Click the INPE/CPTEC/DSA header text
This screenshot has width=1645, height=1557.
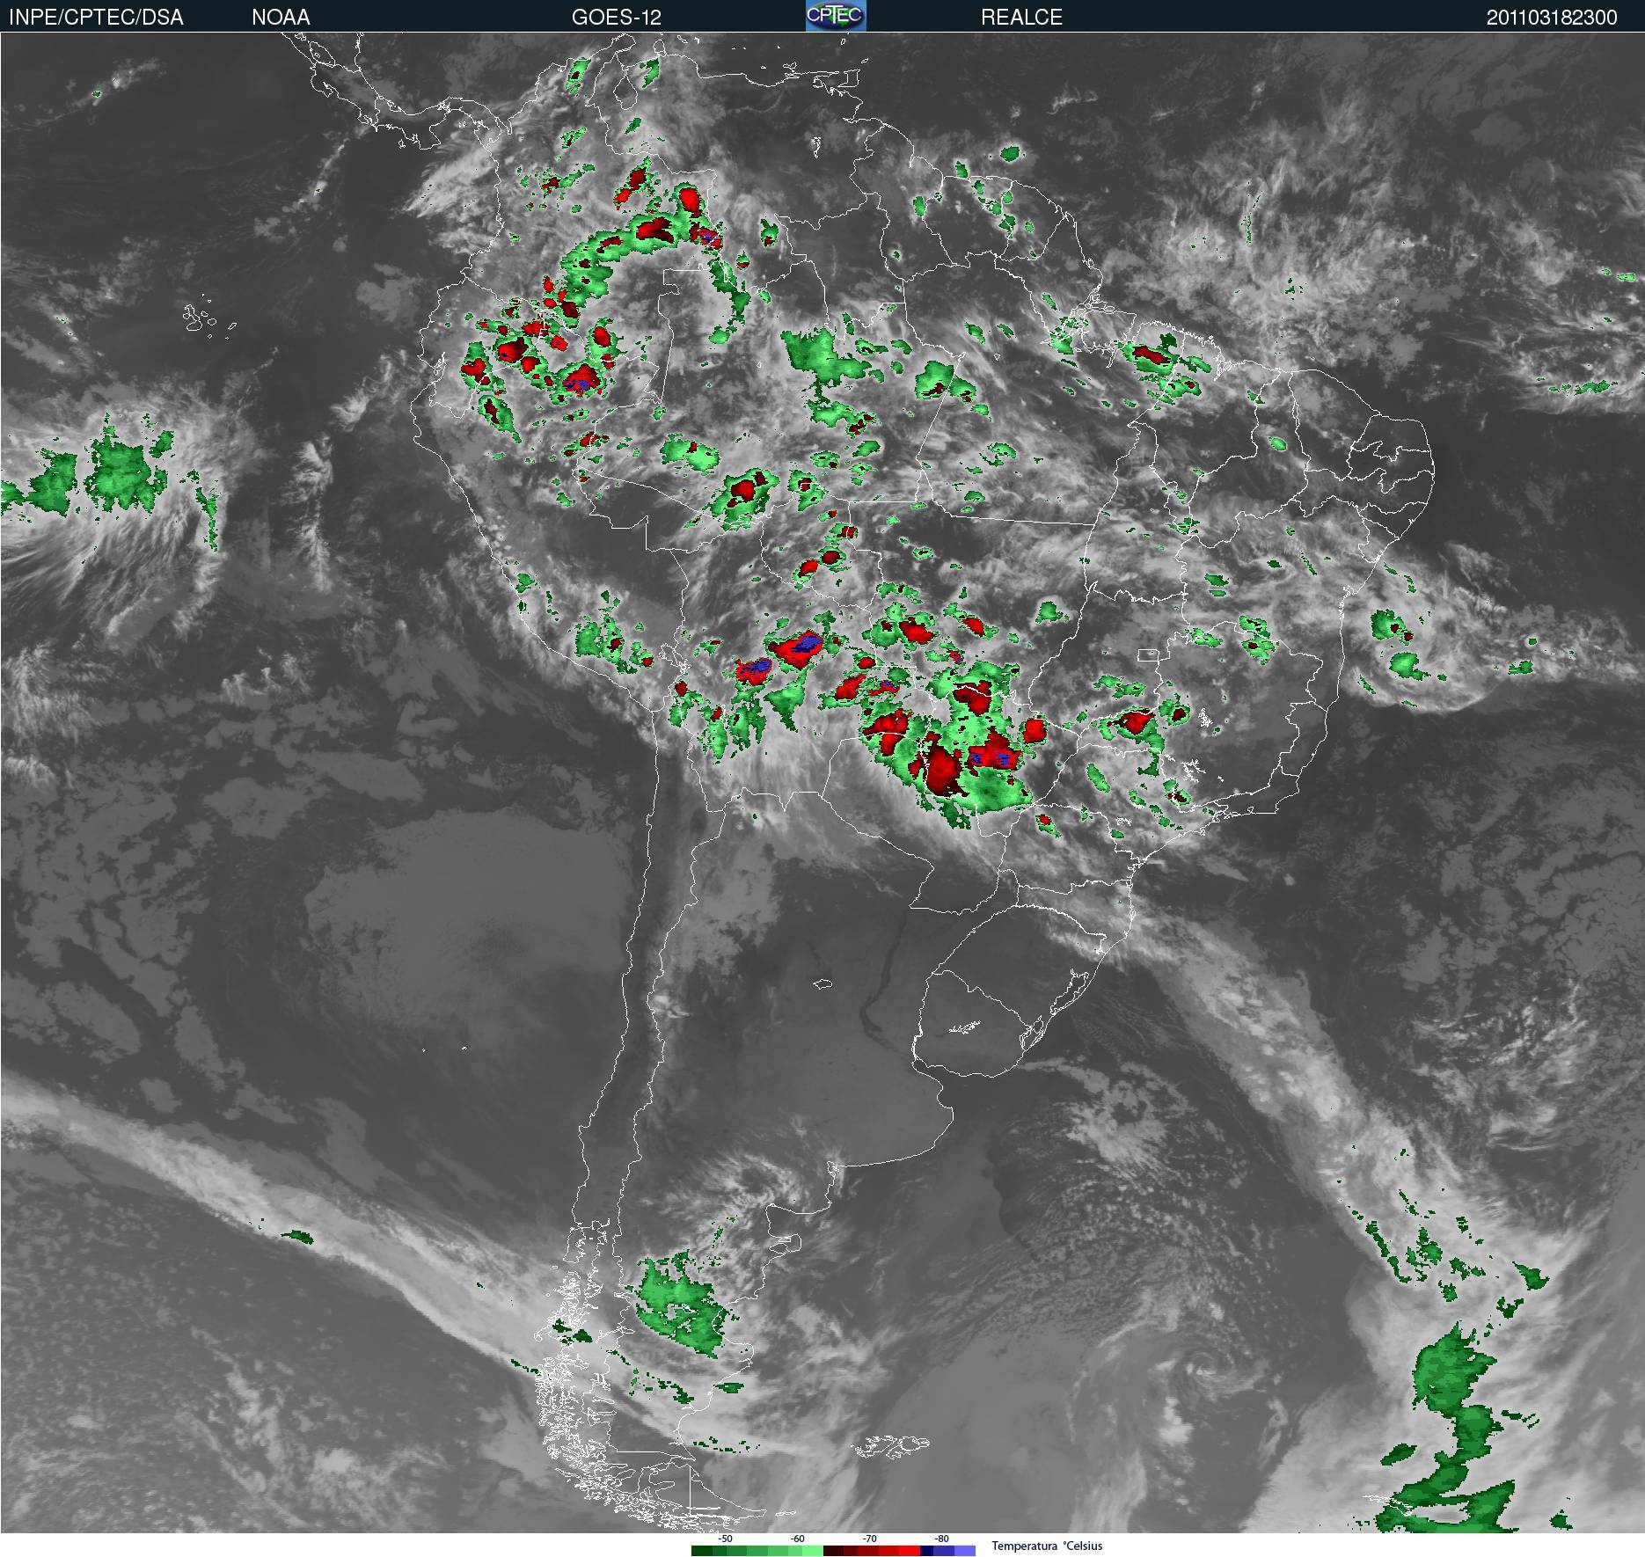[96, 18]
